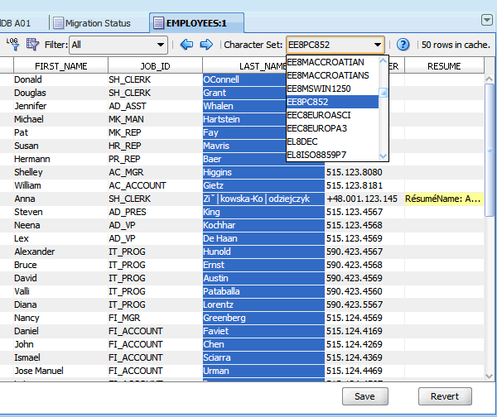Click the left blue arrow navigation icon
The height and width of the screenshot is (417, 497).
tap(186, 45)
